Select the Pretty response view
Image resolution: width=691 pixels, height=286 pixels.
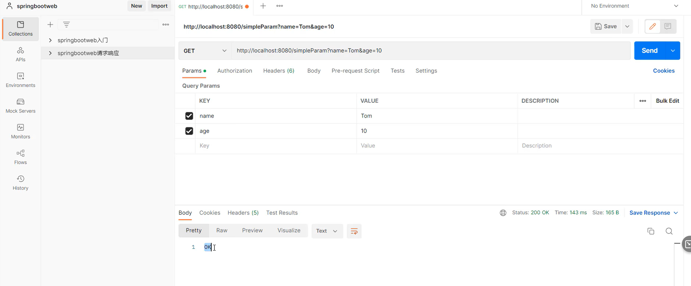(x=194, y=231)
